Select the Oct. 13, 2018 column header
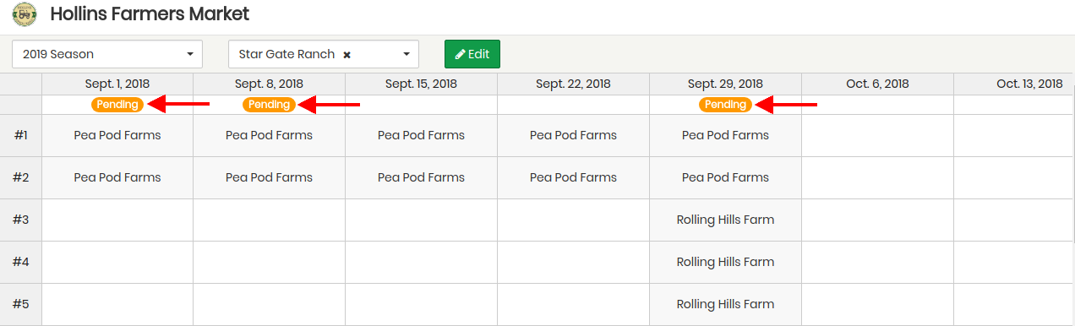This screenshot has height=326, width=1075. [x=1014, y=84]
